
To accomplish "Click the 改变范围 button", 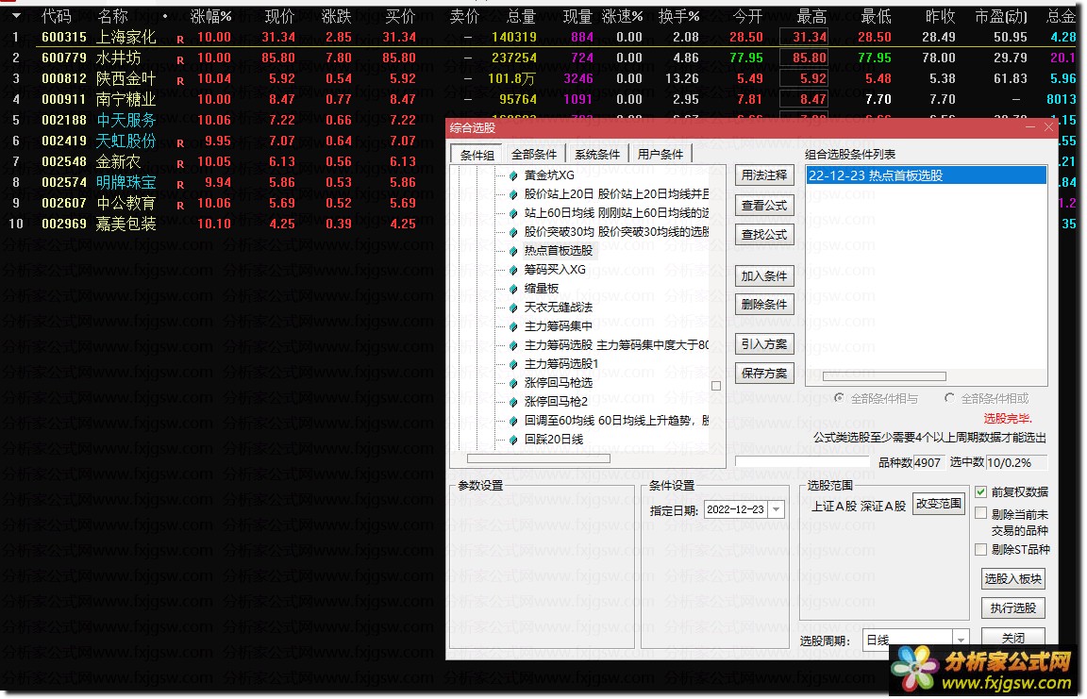I will [x=939, y=504].
